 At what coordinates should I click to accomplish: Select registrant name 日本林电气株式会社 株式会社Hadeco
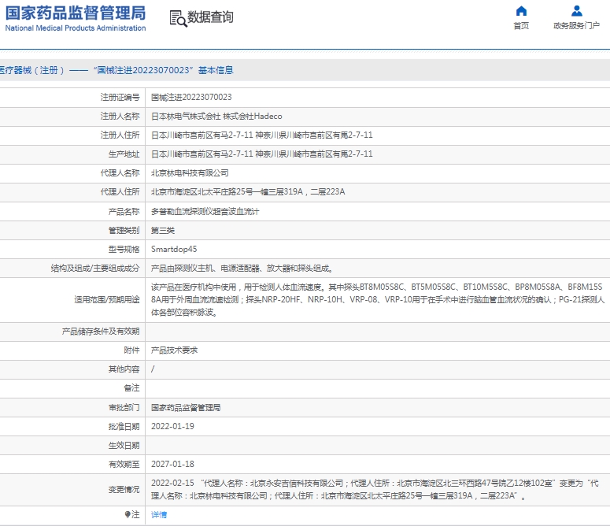click(216, 116)
